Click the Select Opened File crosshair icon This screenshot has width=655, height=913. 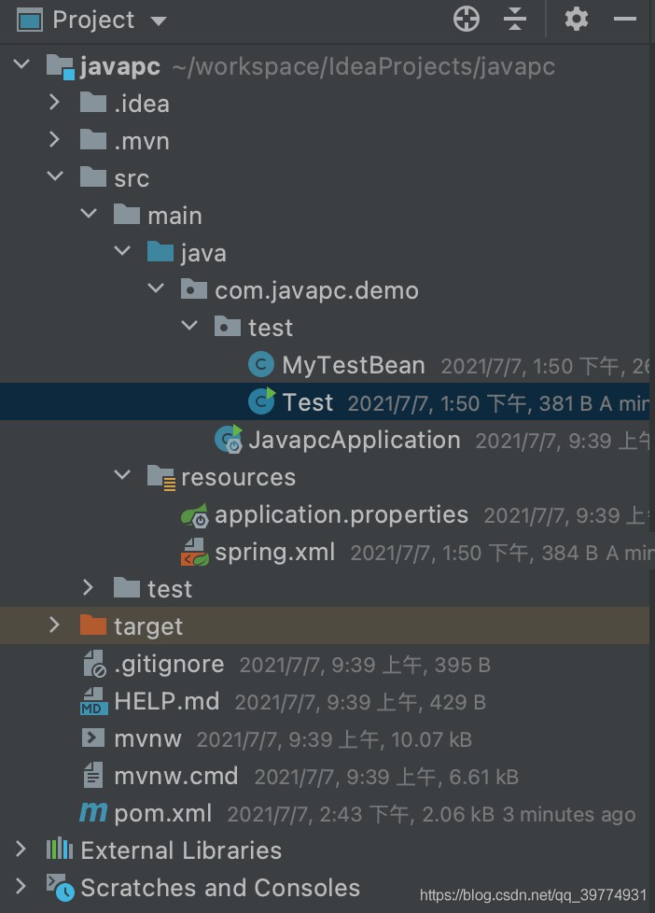point(465,19)
